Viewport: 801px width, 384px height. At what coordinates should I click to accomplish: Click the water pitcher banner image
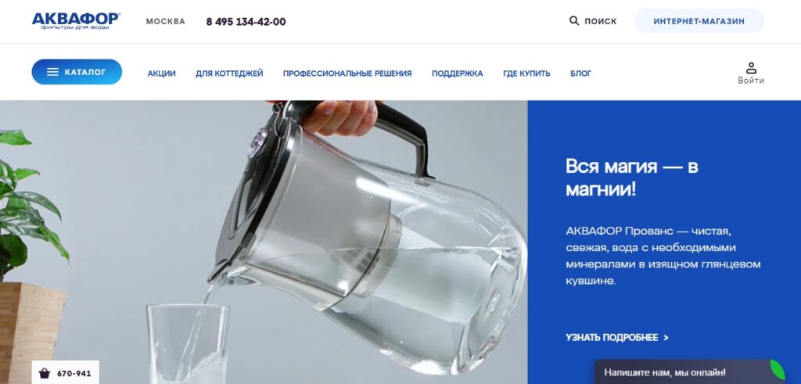(x=264, y=242)
